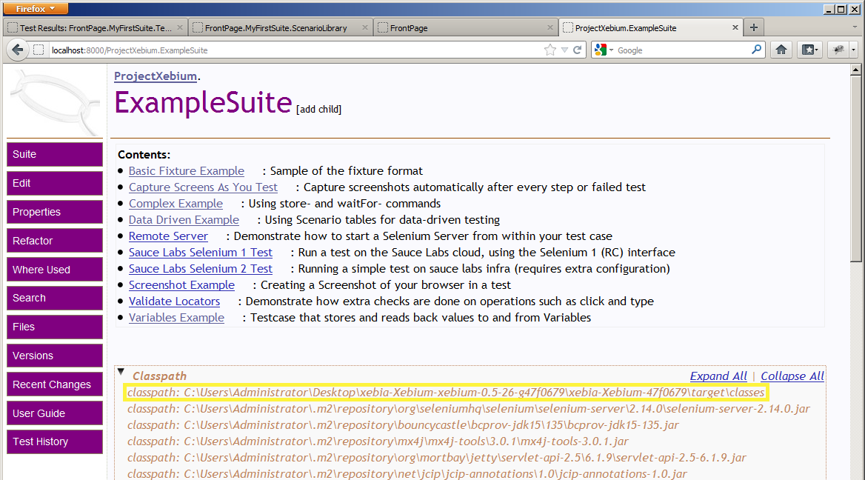Open Where Used from the sidebar
This screenshot has width=865, height=480.
[55, 270]
